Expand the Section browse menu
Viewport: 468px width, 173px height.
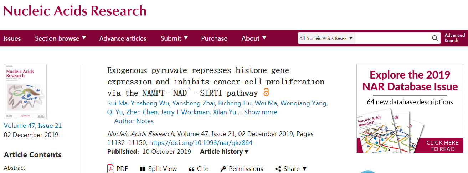pyautogui.click(x=61, y=38)
